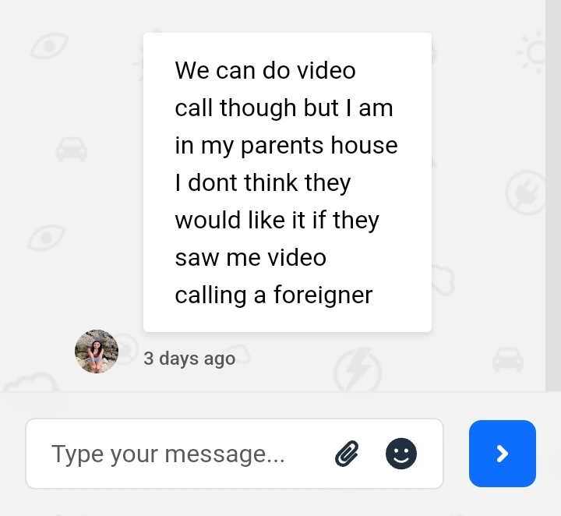Open the smiley emoji picker
Image resolution: width=561 pixels, height=516 pixels.
point(401,454)
